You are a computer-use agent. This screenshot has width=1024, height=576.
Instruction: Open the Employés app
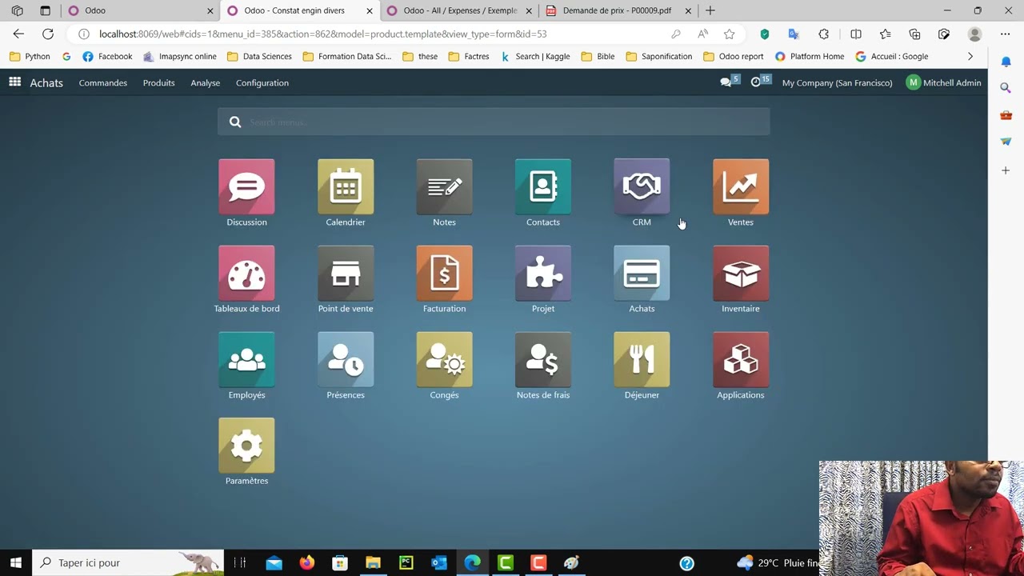pos(246,360)
